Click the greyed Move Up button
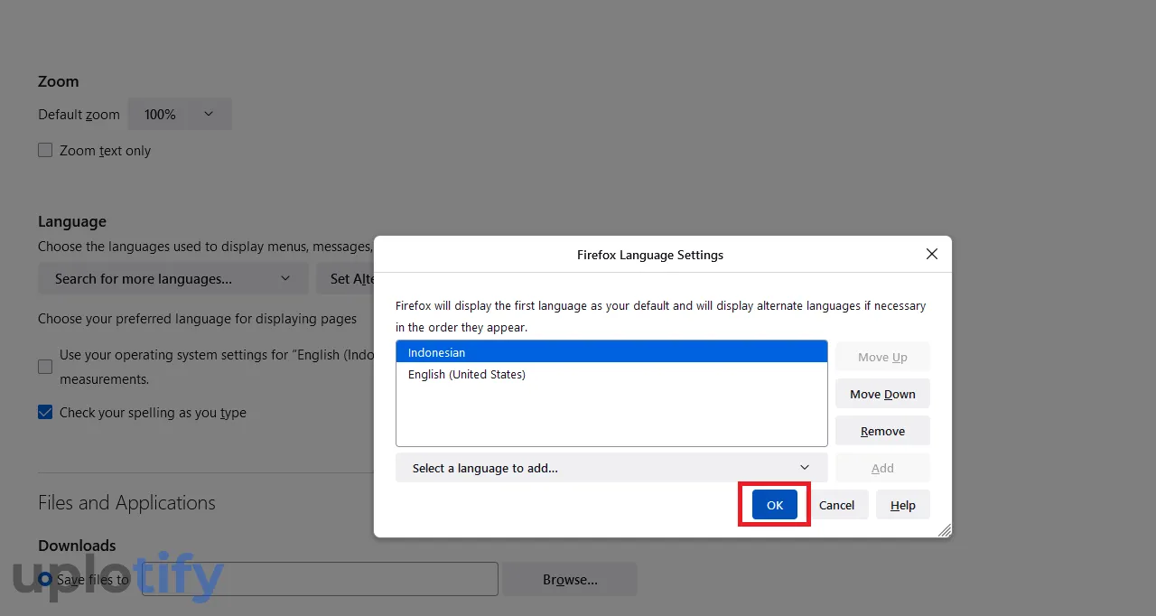Viewport: 1156px width, 616px height. pyautogui.click(x=882, y=357)
